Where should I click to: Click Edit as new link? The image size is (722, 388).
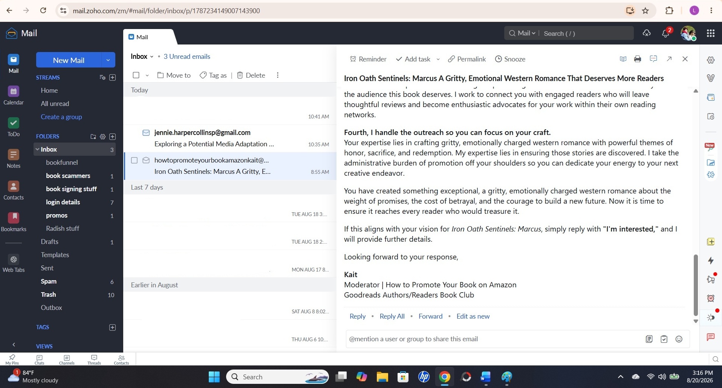click(x=473, y=316)
